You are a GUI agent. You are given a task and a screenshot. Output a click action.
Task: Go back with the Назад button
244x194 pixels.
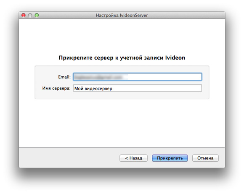tap(133, 158)
